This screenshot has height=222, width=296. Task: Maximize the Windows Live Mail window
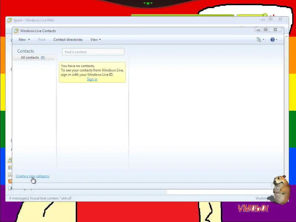click(x=271, y=19)
